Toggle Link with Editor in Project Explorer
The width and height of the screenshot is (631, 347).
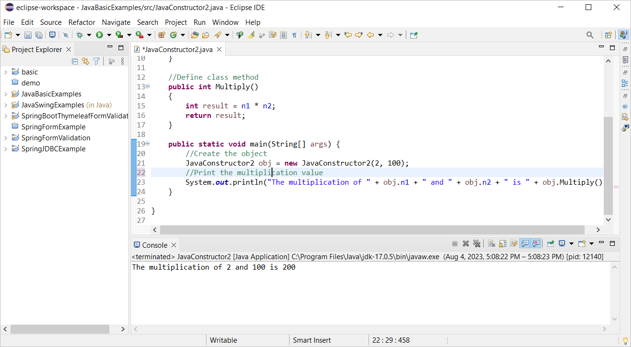86,61
